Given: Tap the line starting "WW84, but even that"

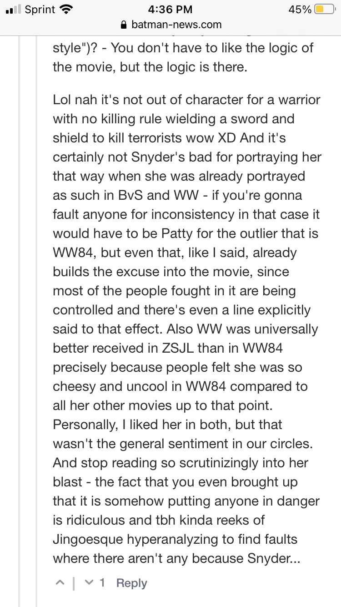Looking at the screenshot, I should pyautogui.click(x=175, y=253).
